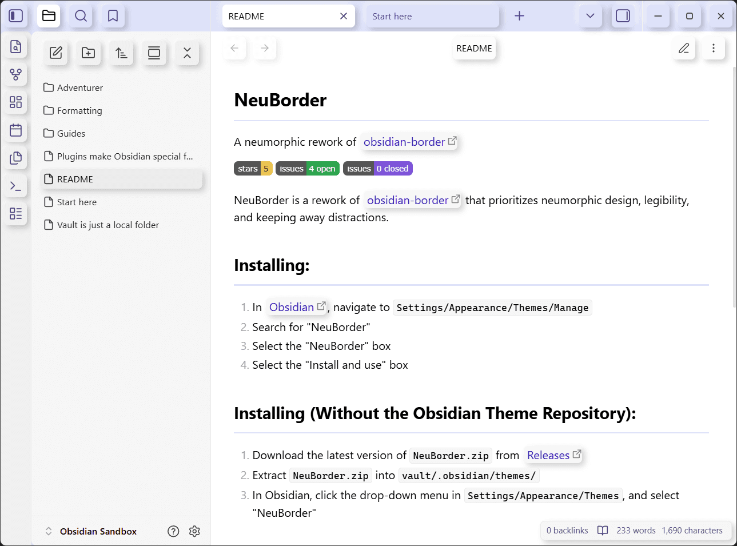The height and width of the screenshot is (546, 737).
Task: Open the Search panel icon
Action: point(81,16)
